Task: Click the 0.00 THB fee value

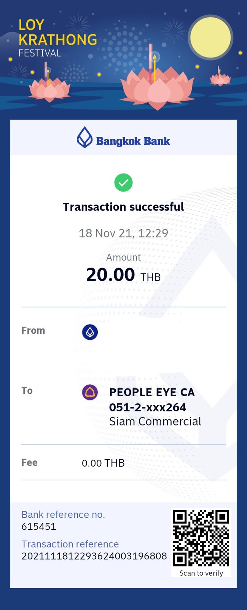Action: point(103,463)
